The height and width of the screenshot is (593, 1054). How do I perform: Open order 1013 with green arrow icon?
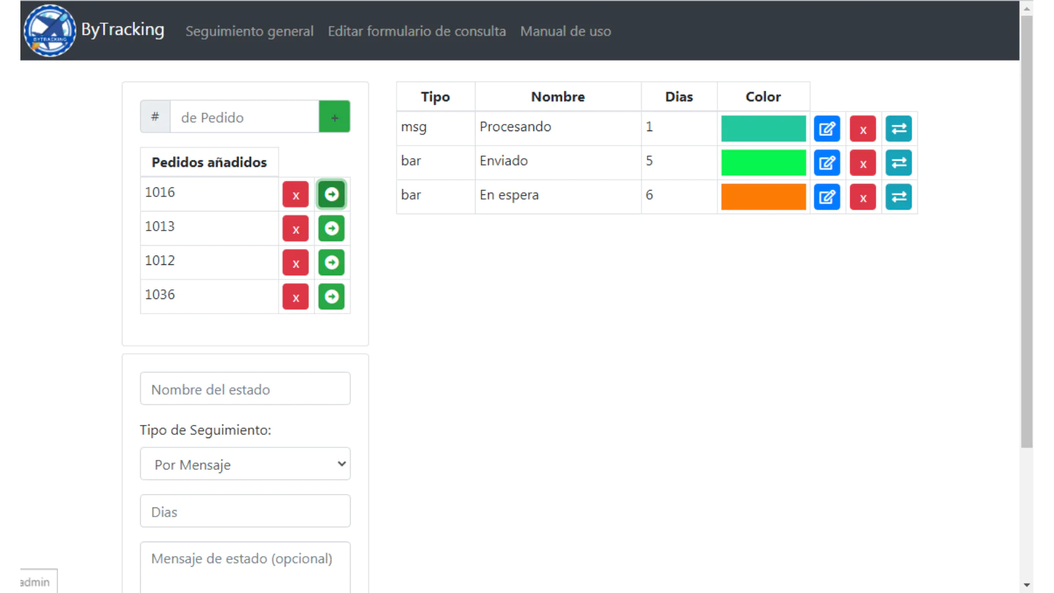point(331,229)
